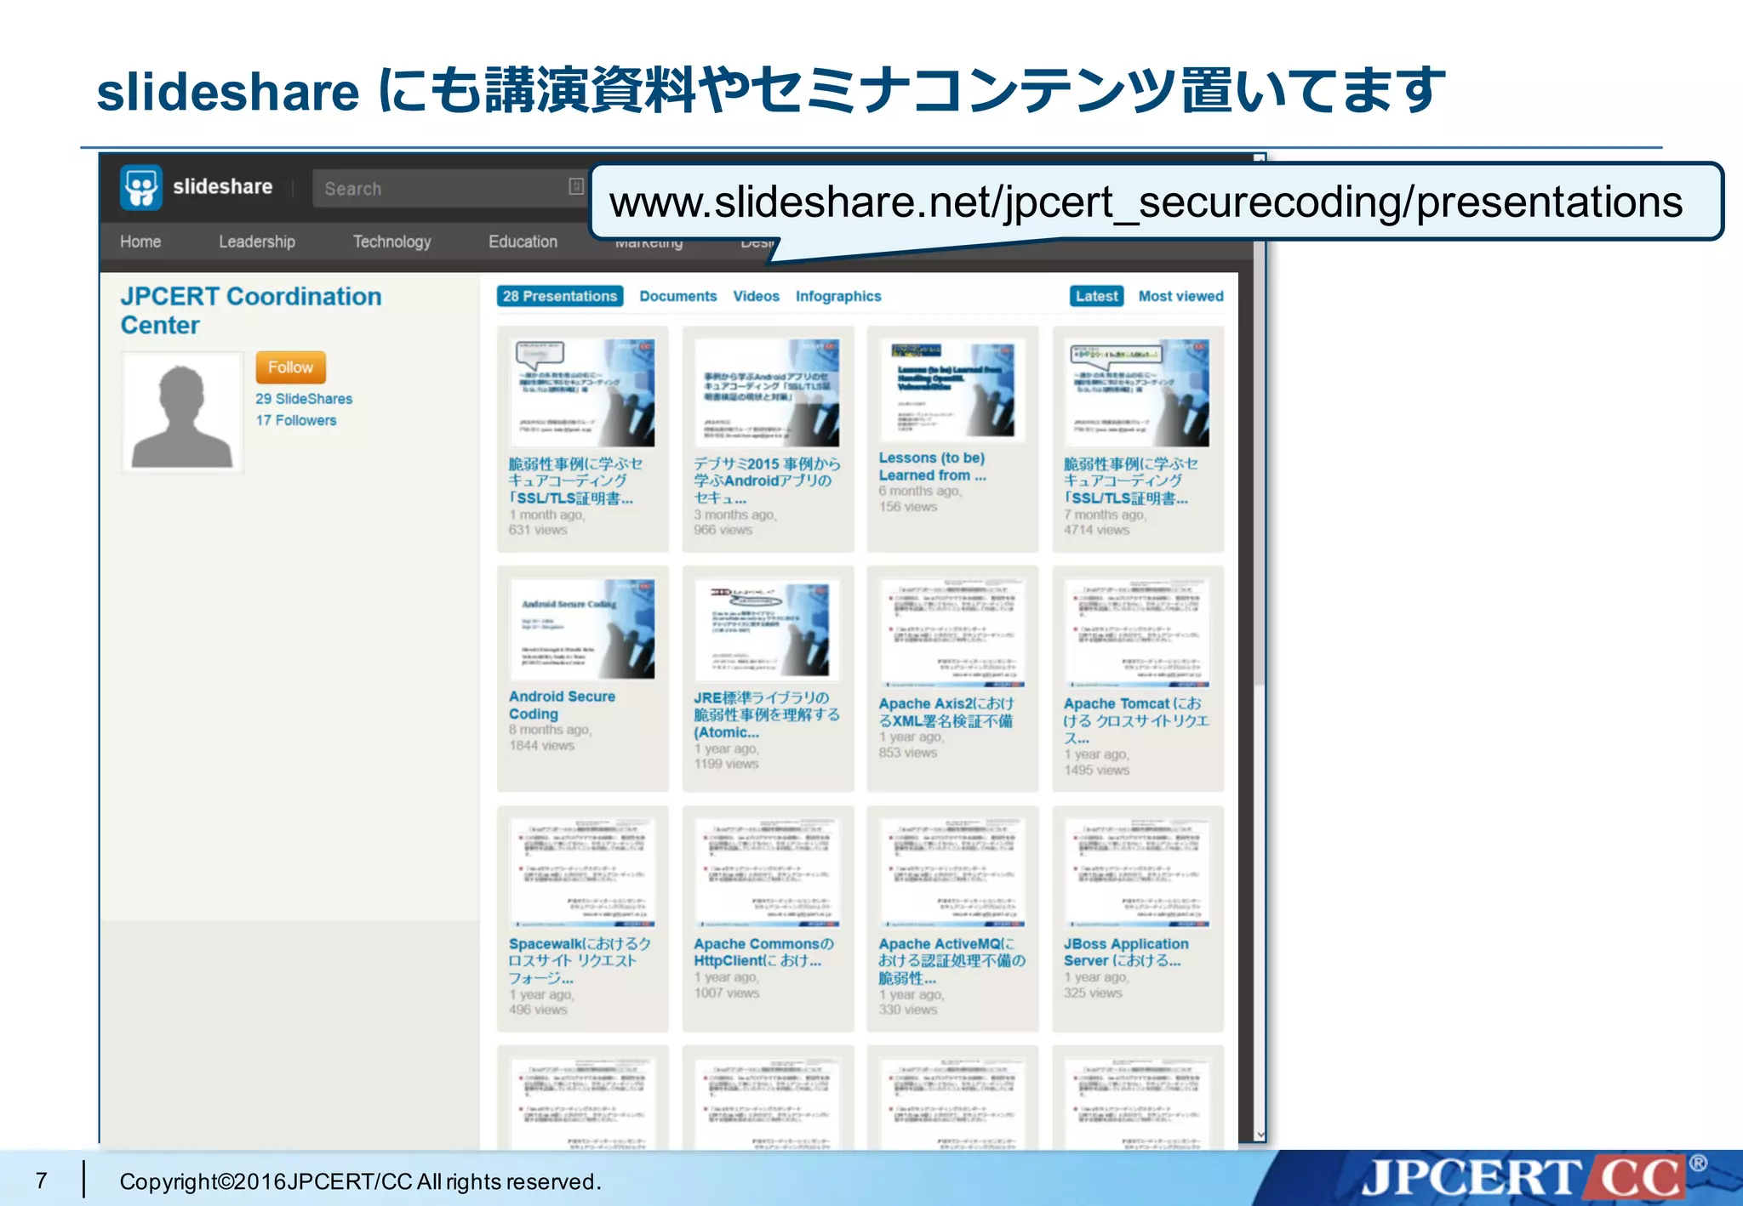The image size is (1743, 1206).
Task: Click the '631 views' text
Action: (538, 530)
